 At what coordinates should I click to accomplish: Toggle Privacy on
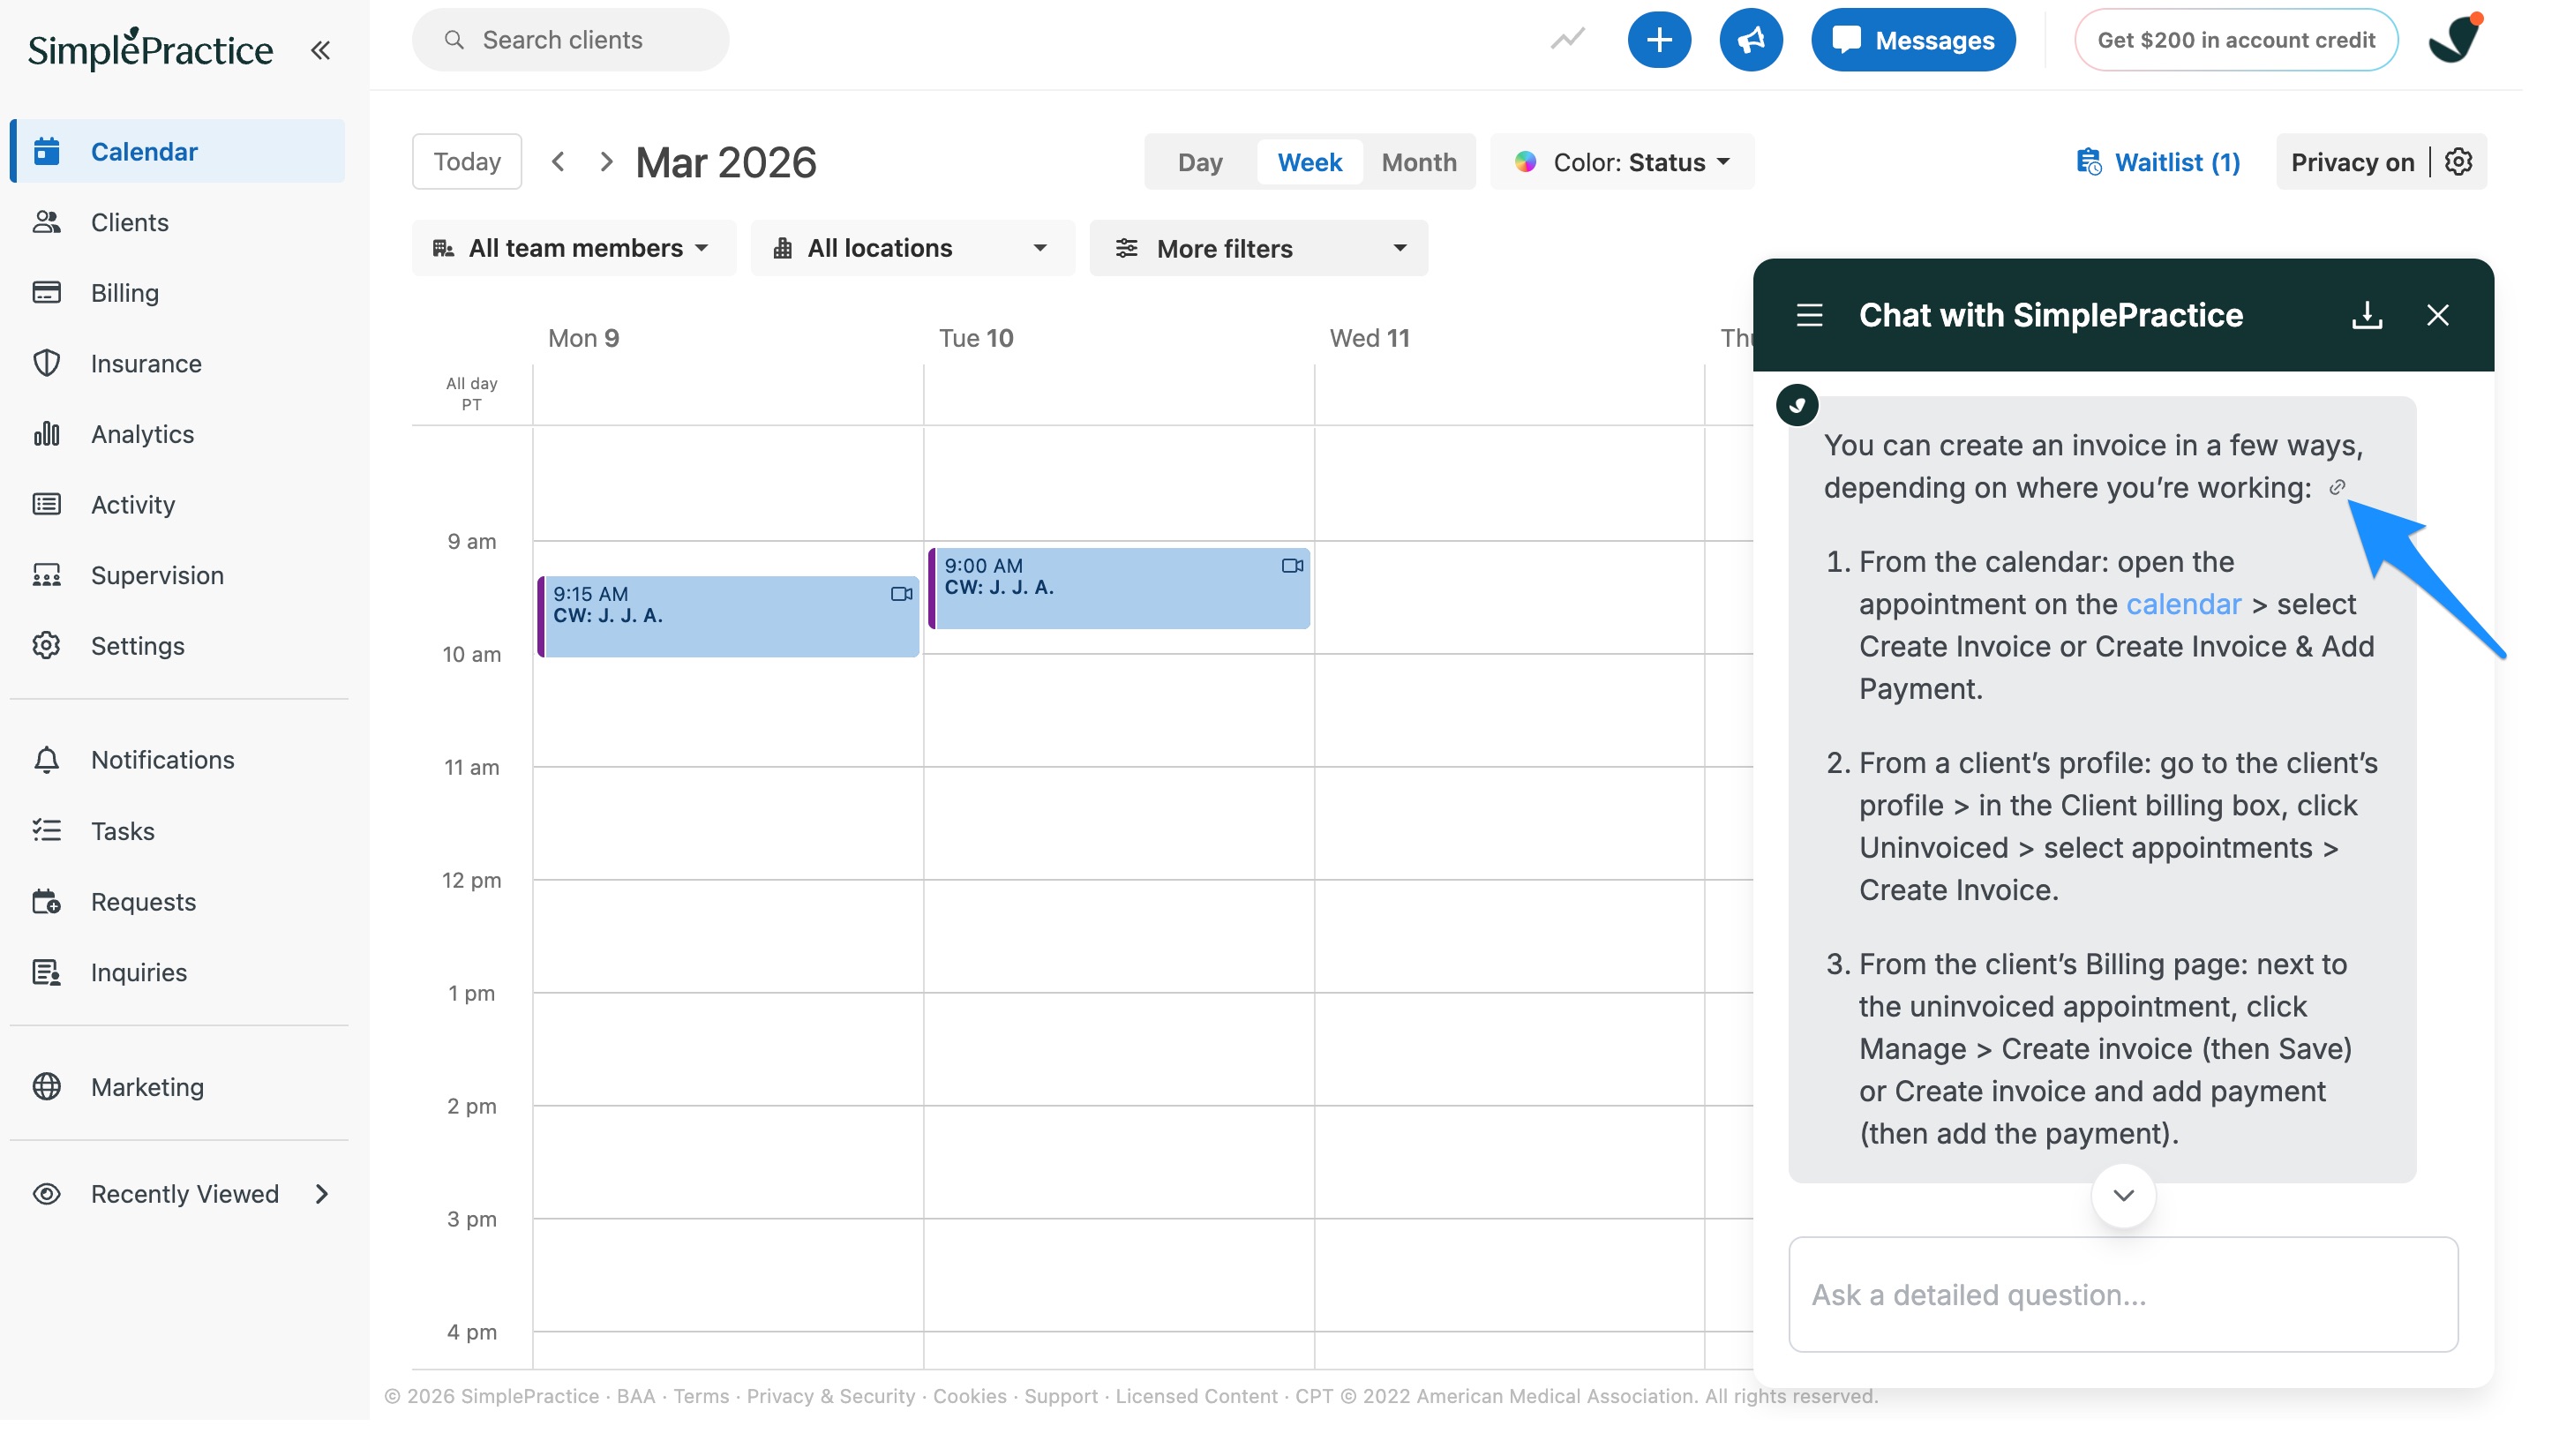pyautogui.click(x=2352, y=162)
